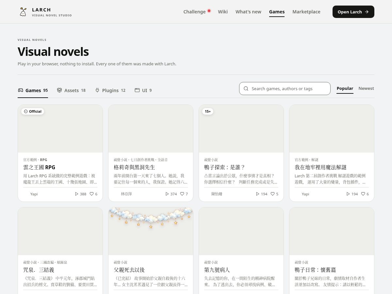Open the Wiki navigation link
Screen dimensions: 392x294
(x=223, y=12)
